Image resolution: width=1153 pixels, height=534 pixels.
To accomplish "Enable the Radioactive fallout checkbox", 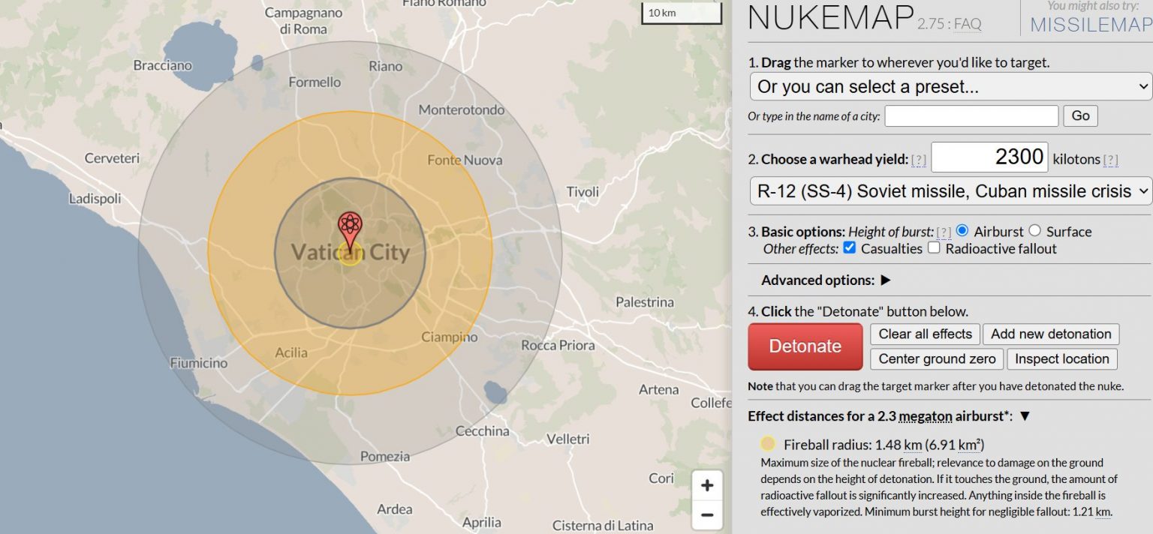I will click(x=934, y=248).
